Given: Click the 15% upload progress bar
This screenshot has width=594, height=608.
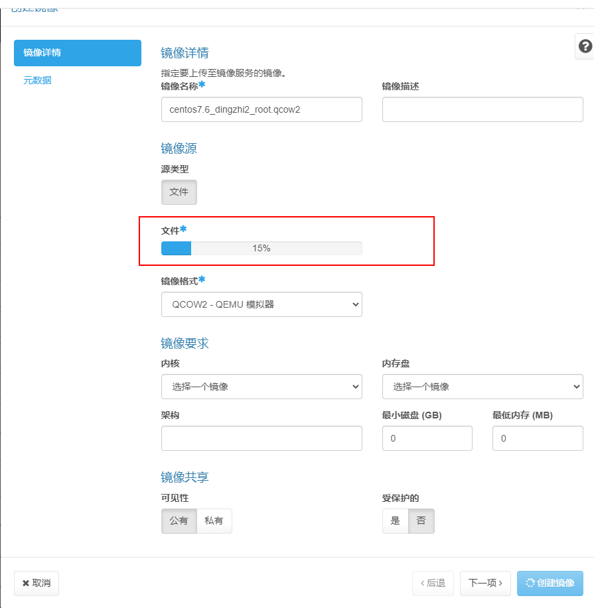Looking at the screenshot, I should tap(261, 248).
